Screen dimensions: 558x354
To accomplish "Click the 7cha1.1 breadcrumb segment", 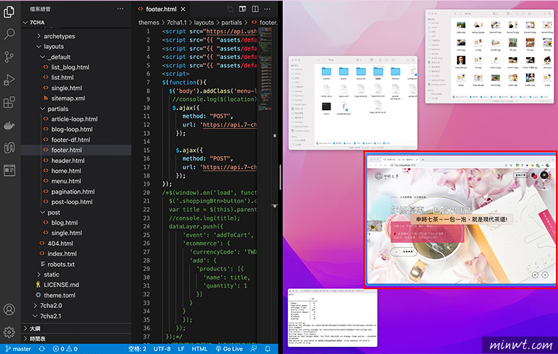I will point(176,22).
